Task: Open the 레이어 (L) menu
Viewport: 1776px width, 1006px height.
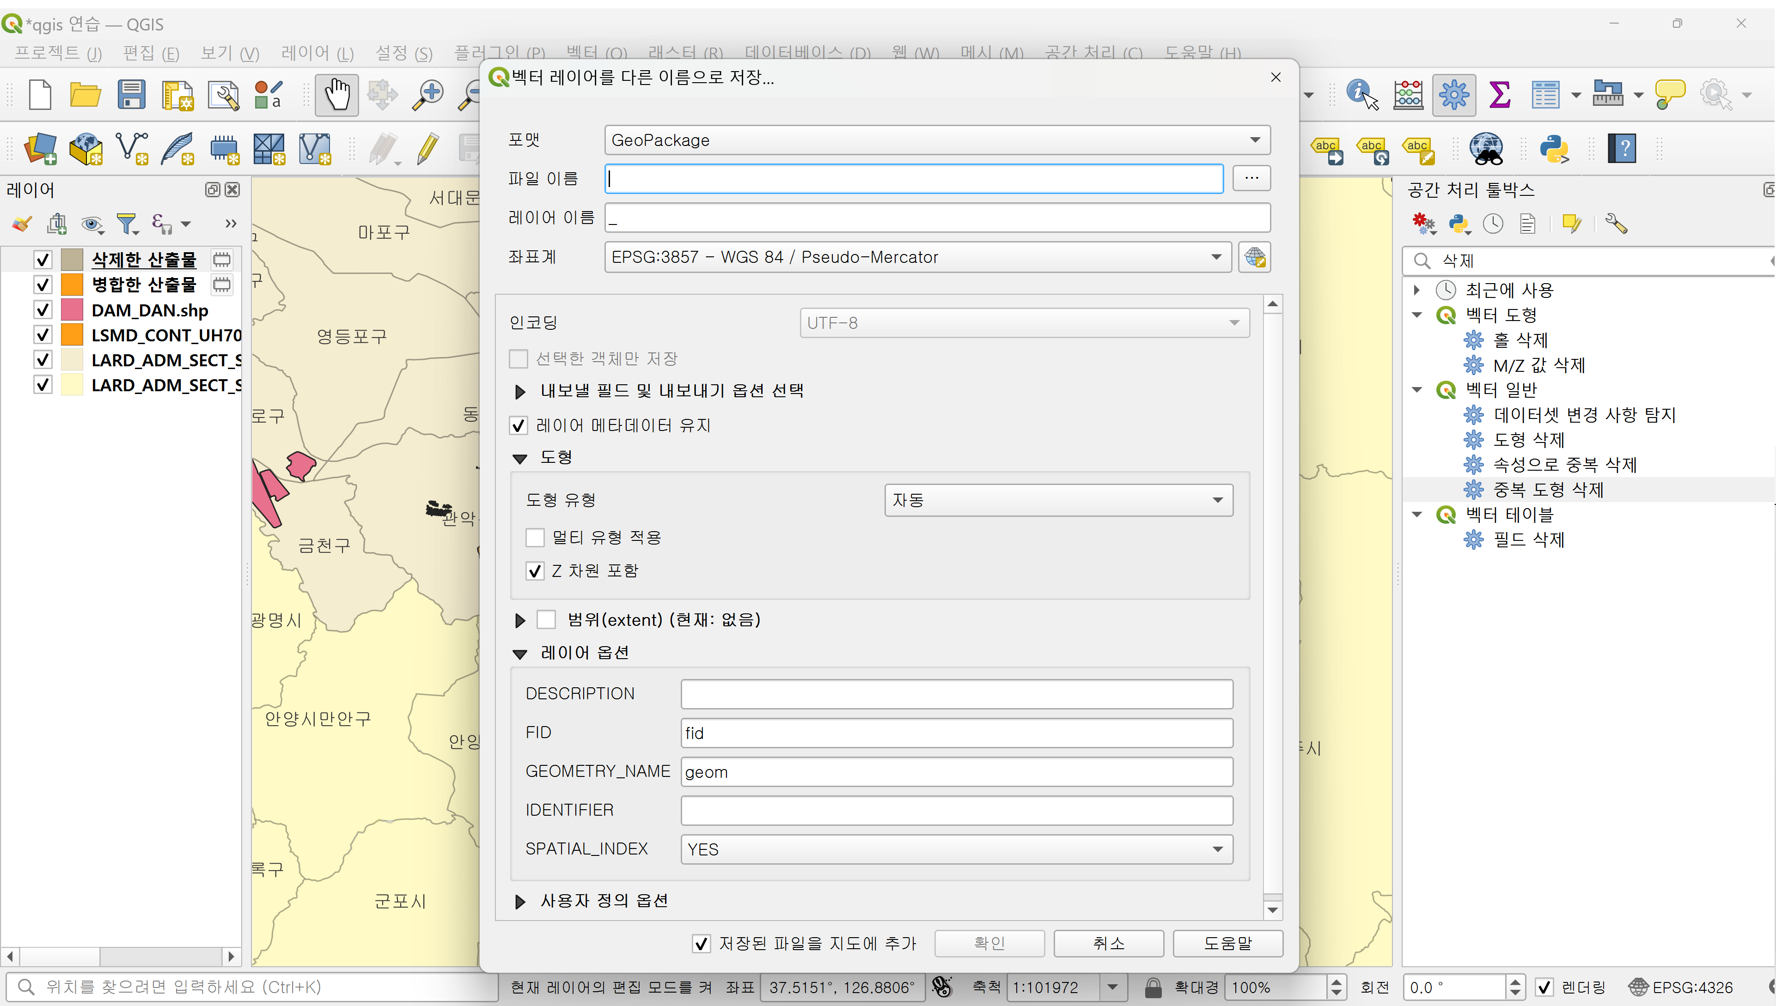Action: (x=317, y=53)
